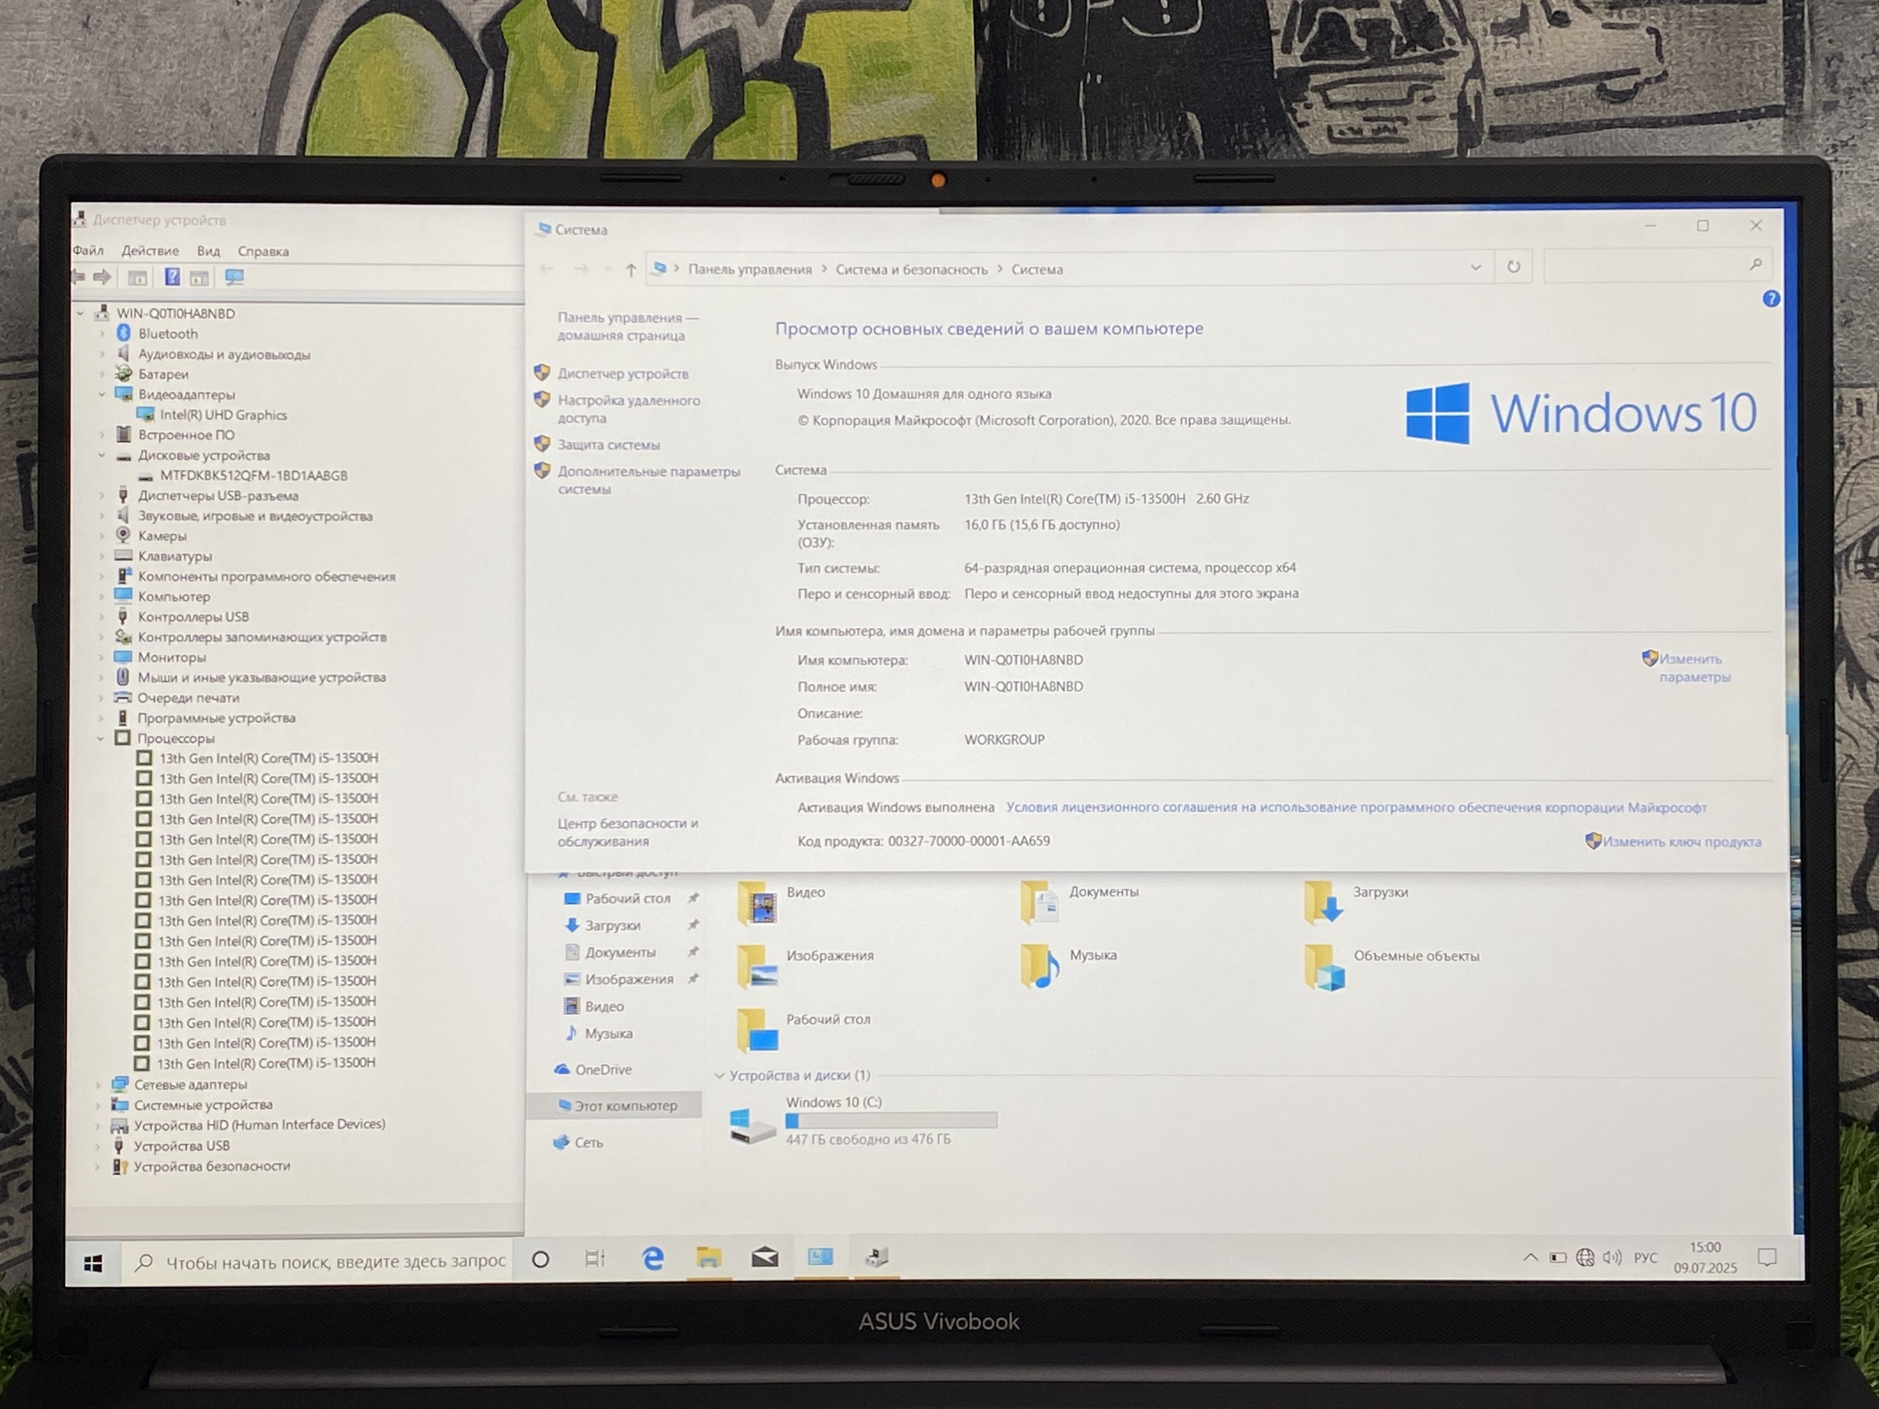This screenshot has width=1879, height=1409.
Task: Collapse the Процессоры tree node
Action: point(101,738)
